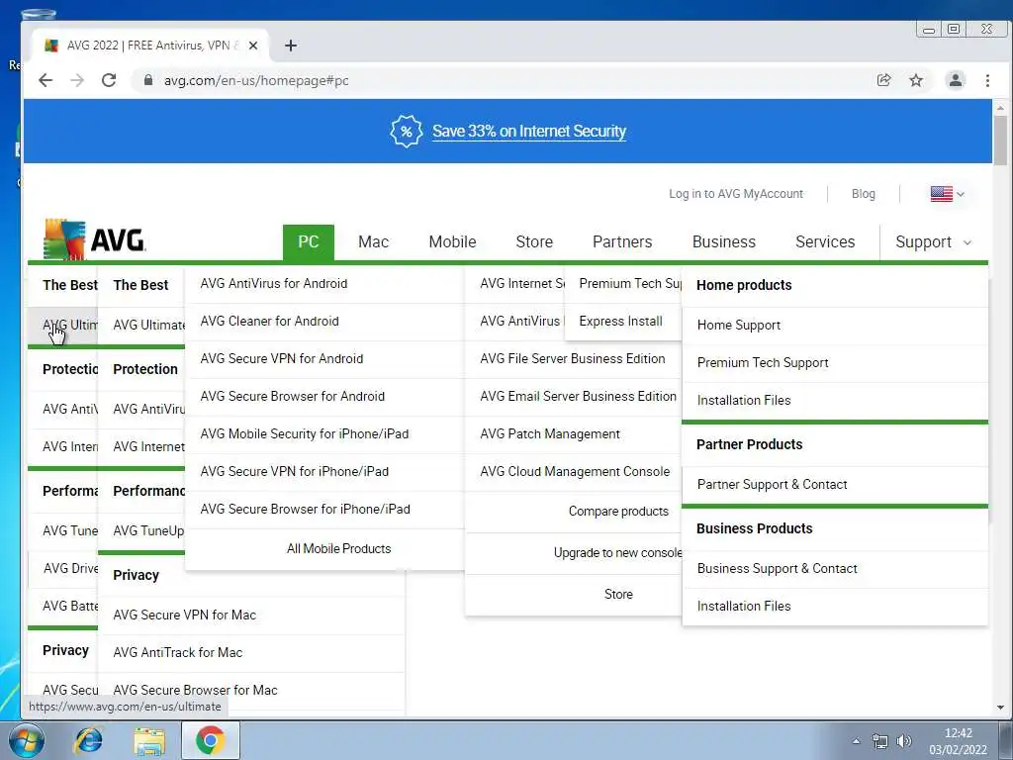The width and height of the screenshot is (1013, 760).
Task: Open the Services navigation tab
Action: point(825,241)
